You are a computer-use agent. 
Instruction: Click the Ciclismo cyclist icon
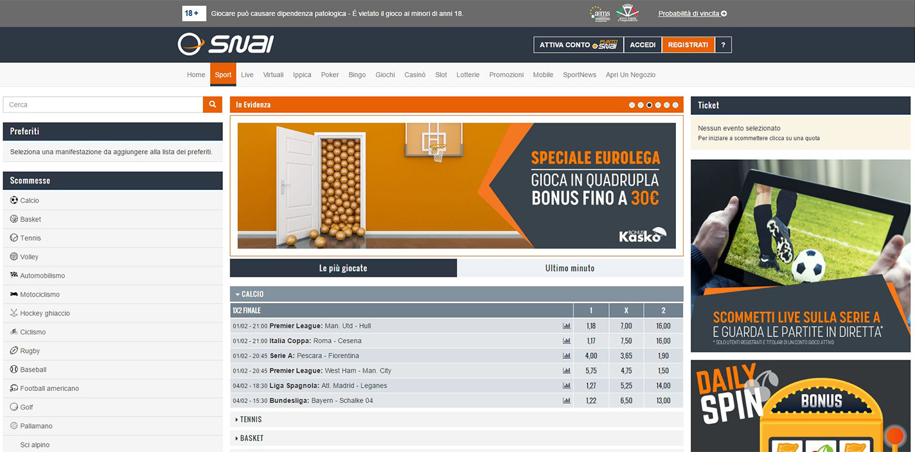point(14,331)
